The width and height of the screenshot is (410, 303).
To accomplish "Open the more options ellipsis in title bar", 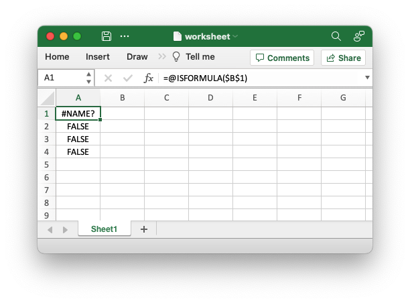I will click(125, 36).
